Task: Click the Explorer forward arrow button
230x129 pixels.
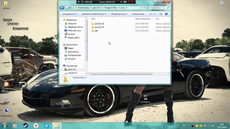Action: tap(66, 8)
